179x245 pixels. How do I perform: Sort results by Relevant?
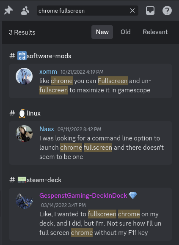pyautogui.click(x=155, y=32)
